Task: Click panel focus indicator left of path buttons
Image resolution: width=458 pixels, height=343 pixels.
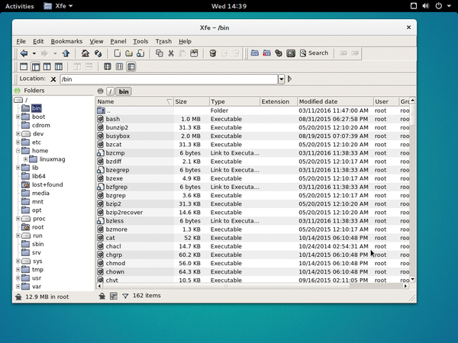Action: (x=101, y=91)
